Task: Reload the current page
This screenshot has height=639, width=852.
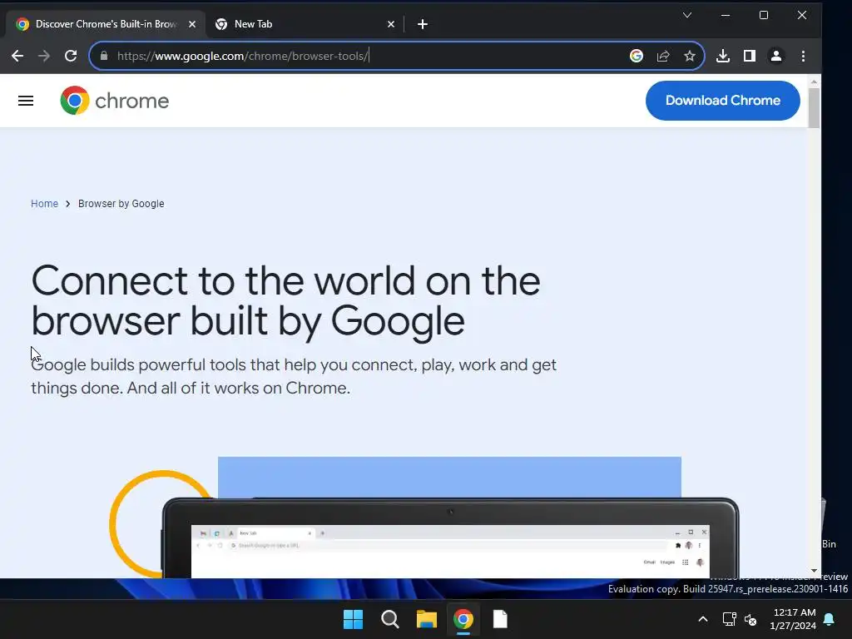Action: (71, 56)
